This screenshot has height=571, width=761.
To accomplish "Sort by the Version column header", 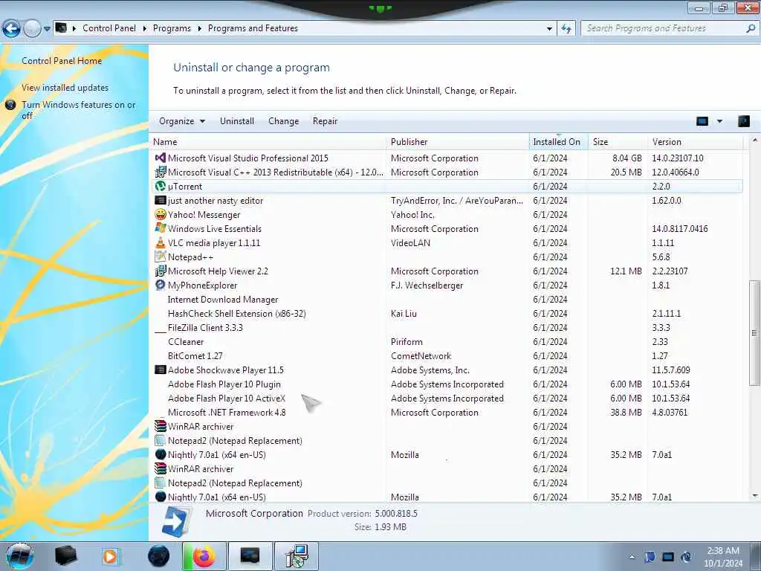I will 695,142.
